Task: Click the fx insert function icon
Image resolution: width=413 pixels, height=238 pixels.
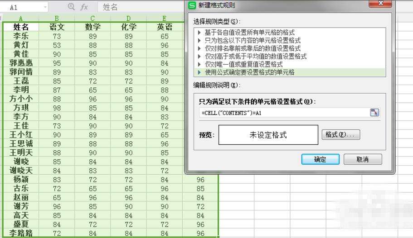Action: [84, 7]
